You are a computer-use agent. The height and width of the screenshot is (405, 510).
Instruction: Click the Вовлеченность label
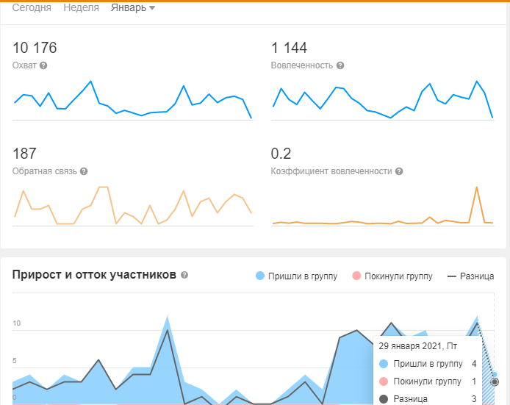pos(302,65)
